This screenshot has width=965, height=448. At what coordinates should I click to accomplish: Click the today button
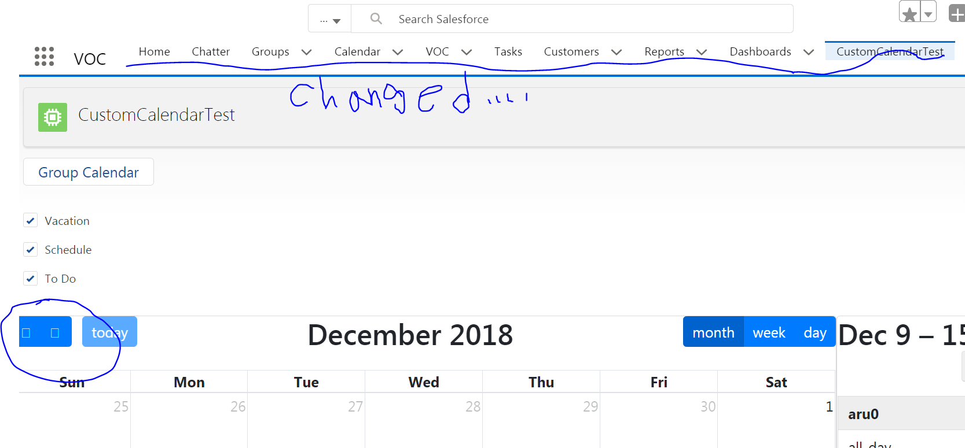109,332
